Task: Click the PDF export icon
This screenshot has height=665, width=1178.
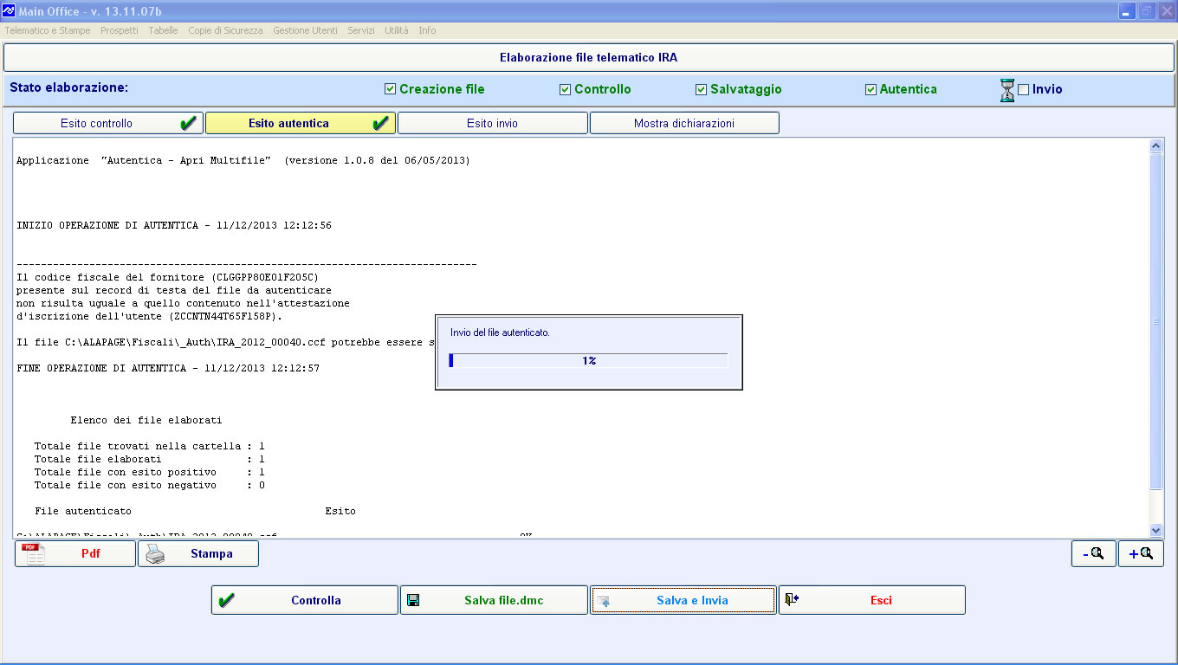Action: coord(34,554)
